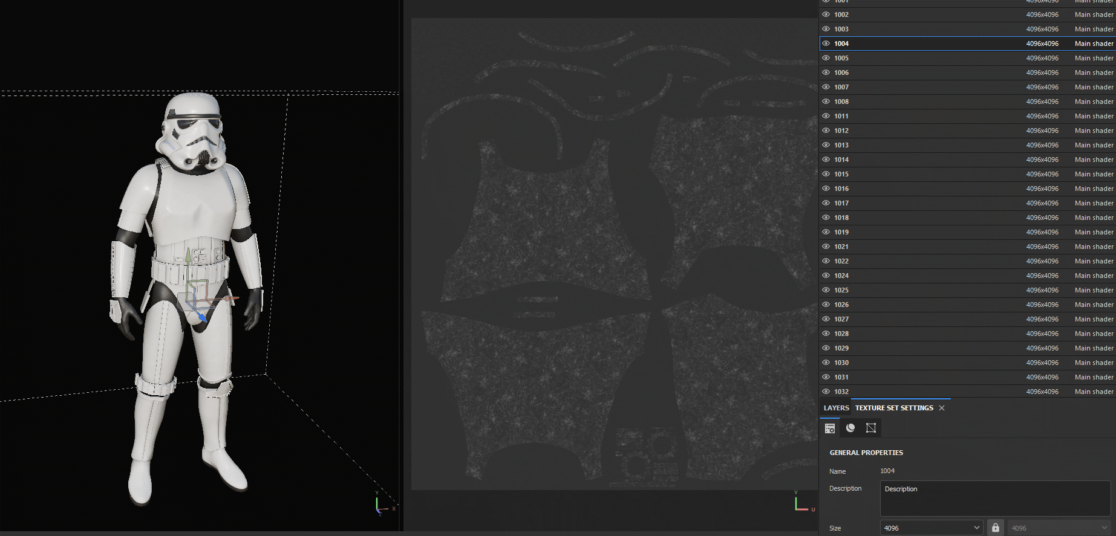1116x536 pixels.
Task: Pick texture set 1015 by its name
Action: tap(841, 174)
